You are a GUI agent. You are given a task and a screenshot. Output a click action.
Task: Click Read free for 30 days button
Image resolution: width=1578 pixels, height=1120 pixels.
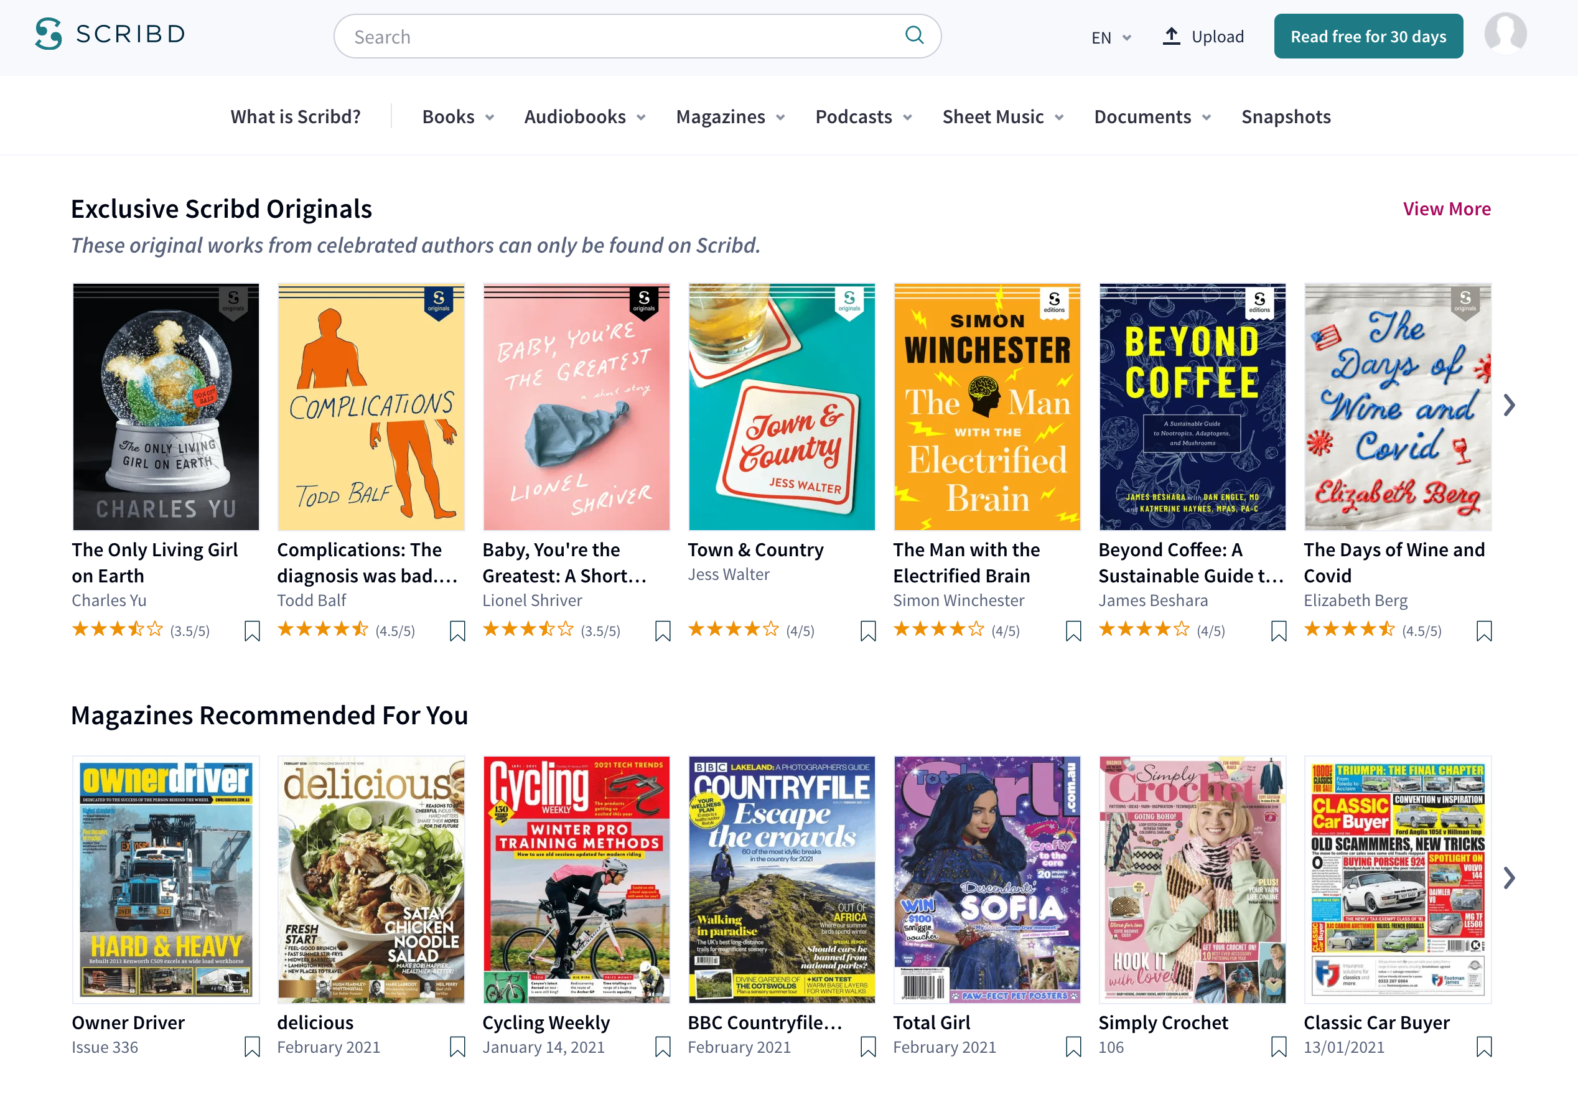tap(1368, 36)
